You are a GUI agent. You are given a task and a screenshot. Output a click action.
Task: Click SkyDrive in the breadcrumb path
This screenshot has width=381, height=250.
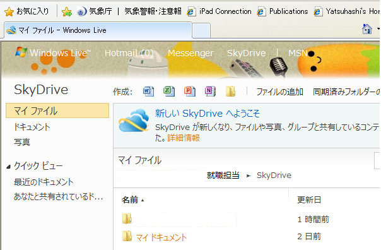pos(274,176)
